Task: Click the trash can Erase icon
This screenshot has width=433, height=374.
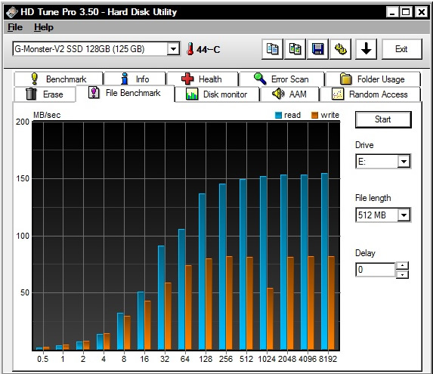Action: click(x=31, y=94)
